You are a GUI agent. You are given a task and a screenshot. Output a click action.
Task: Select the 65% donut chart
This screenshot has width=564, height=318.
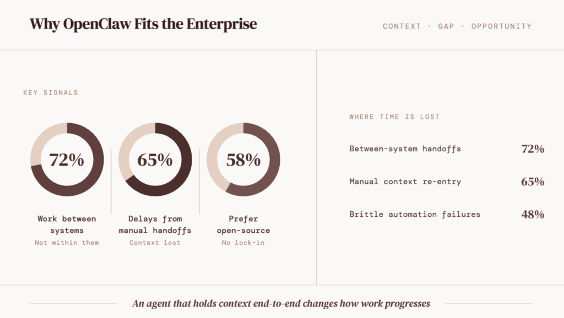[155, 160]
